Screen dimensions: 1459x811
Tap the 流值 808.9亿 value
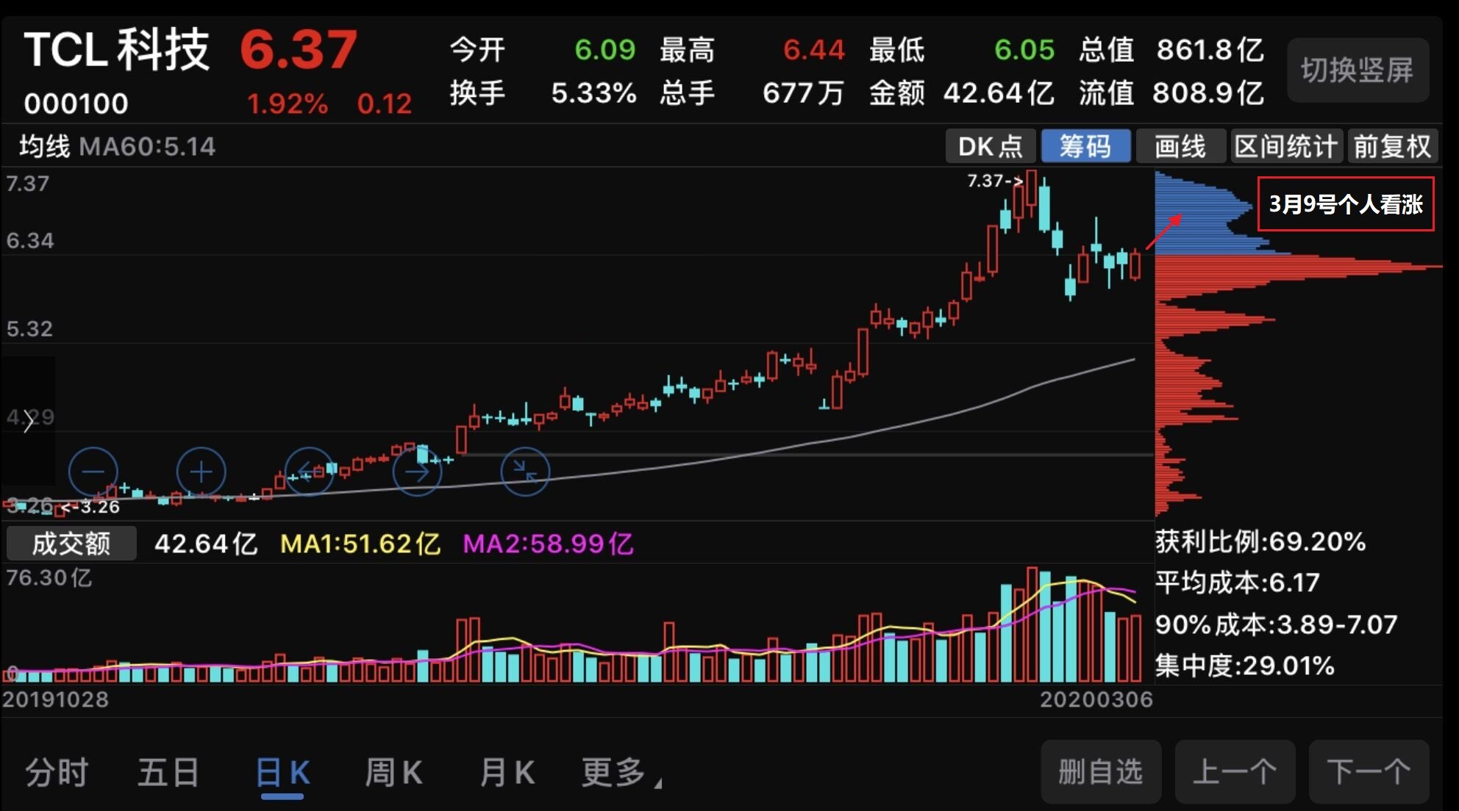tap(1207, 93)
